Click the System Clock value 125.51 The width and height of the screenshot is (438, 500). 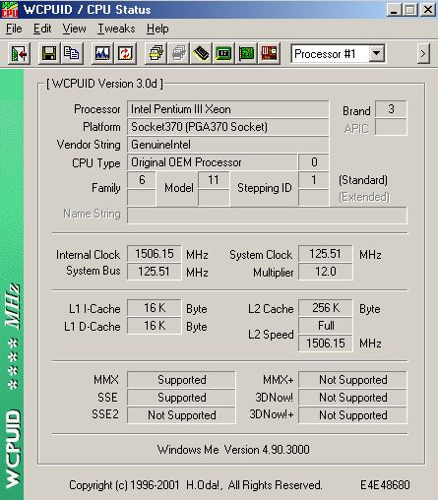(326, 254)
